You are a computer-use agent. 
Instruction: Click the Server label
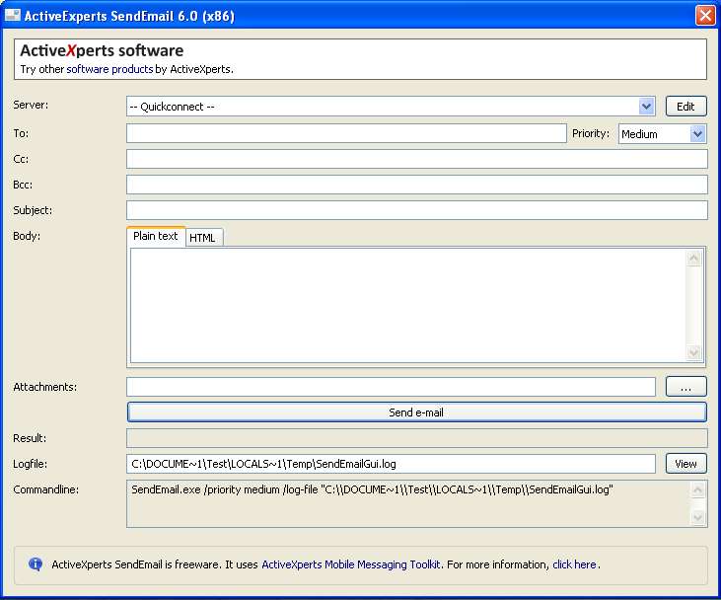click(x=31, y=105)
